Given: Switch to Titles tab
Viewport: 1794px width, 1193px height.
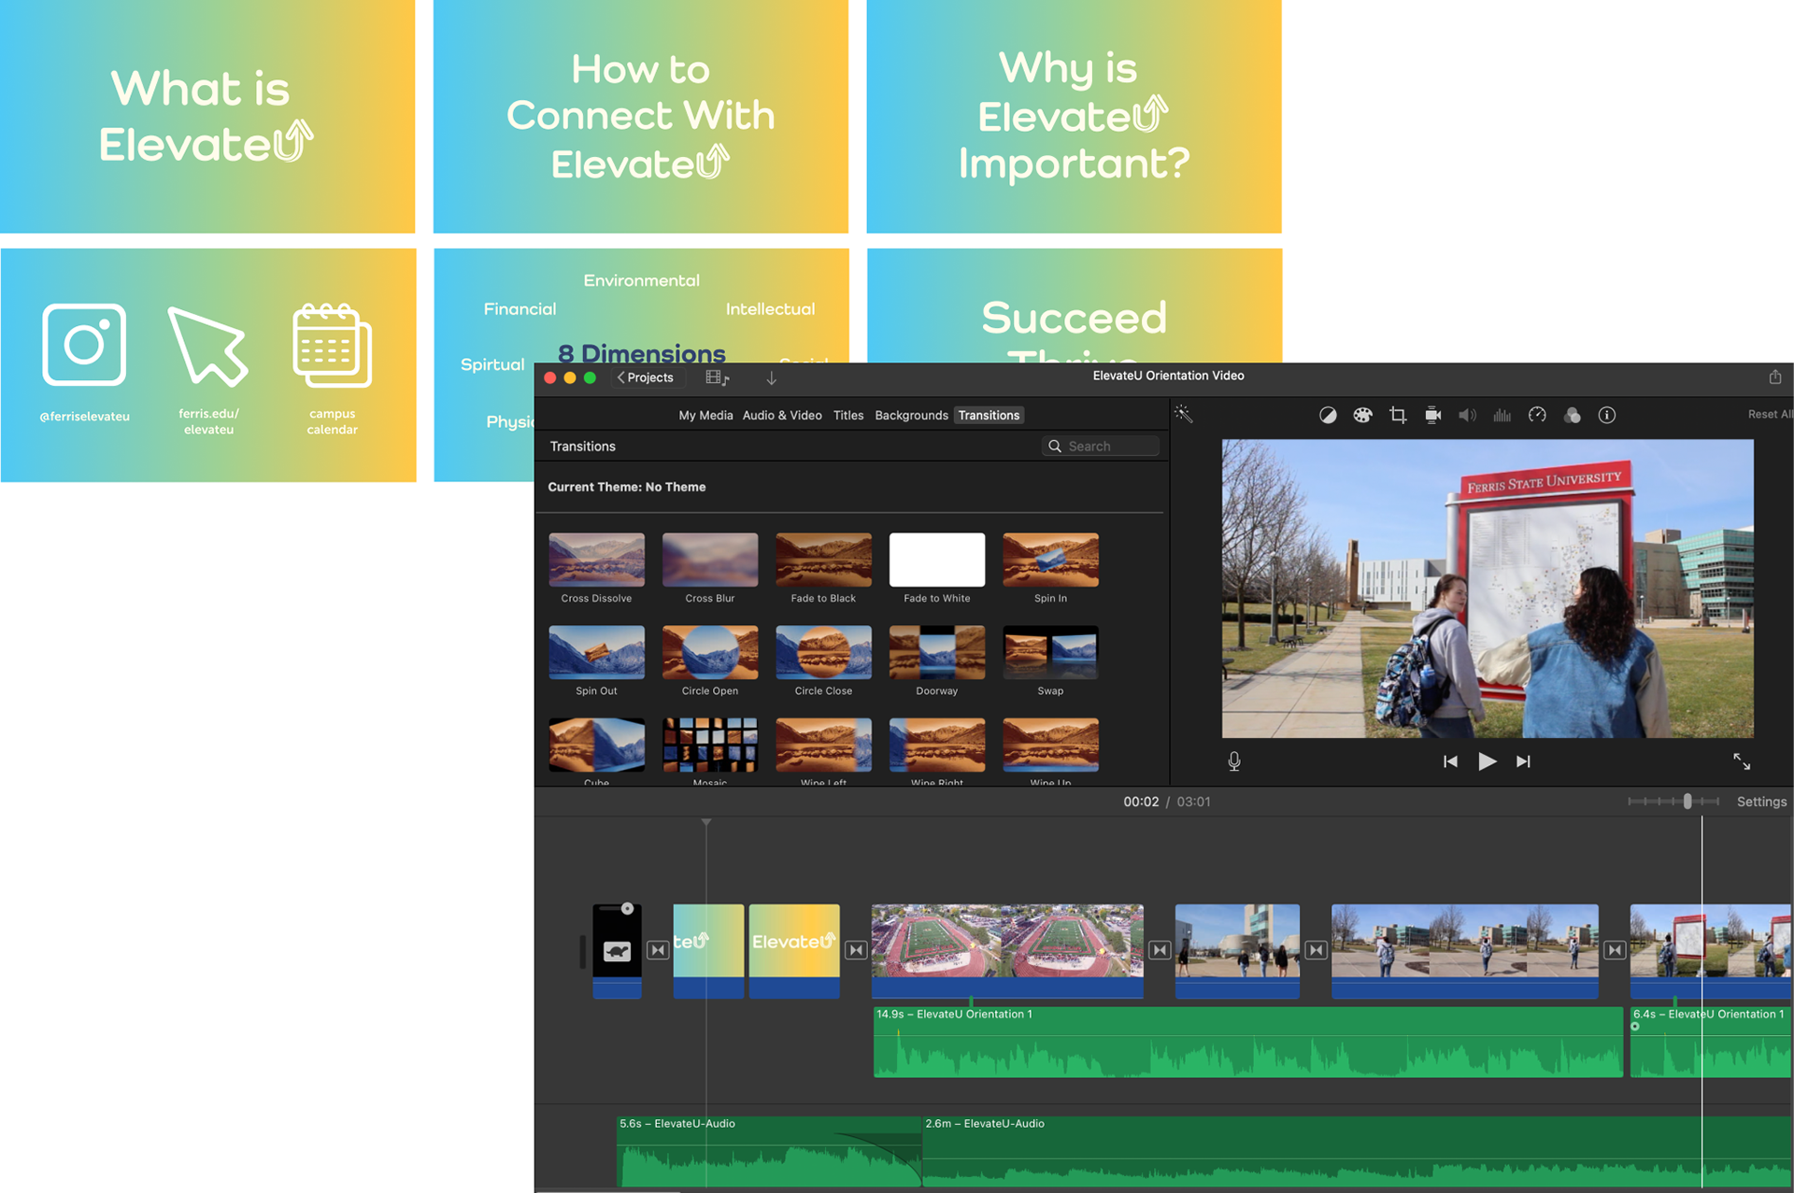Looking at the screenshot, I should 848,416.
